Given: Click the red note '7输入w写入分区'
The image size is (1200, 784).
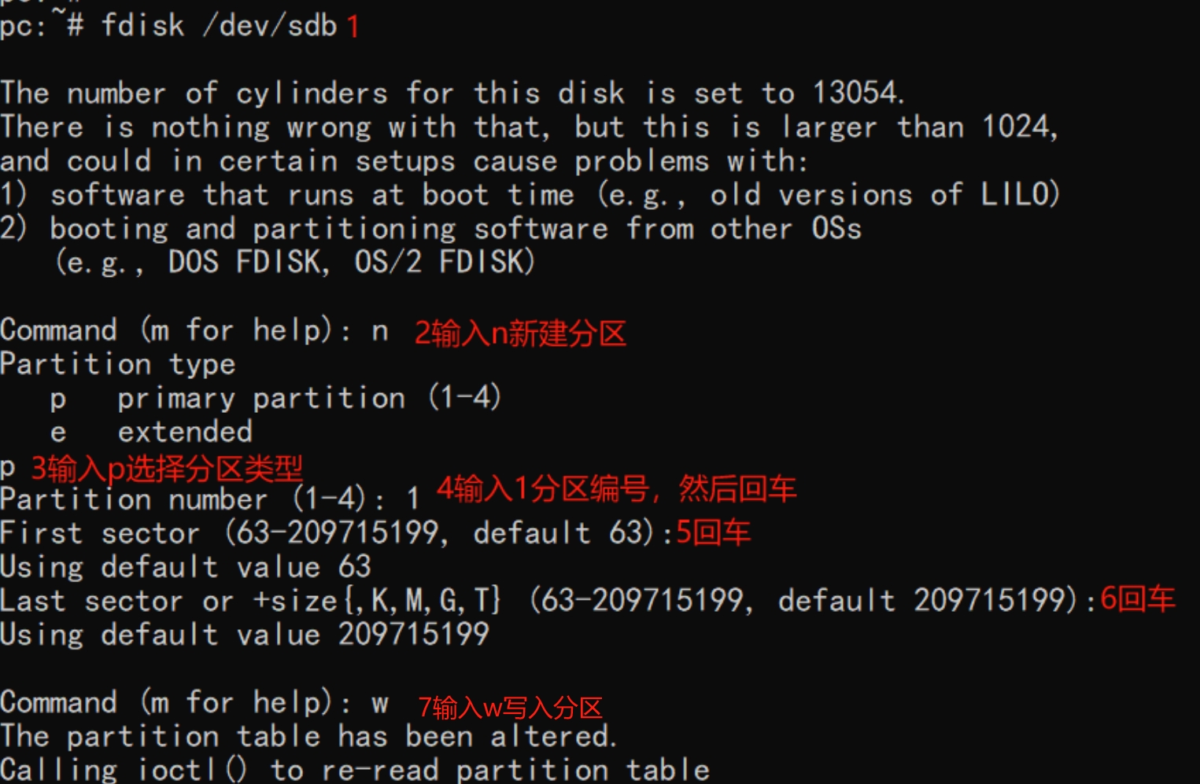Looking at the screenshot, I should [510, 708].
